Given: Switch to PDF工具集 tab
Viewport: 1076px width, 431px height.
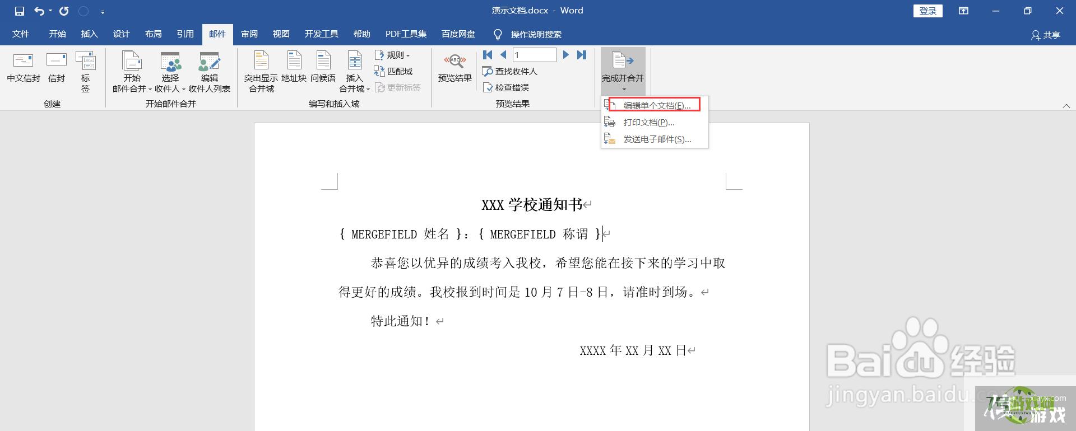Looking at the screenshot, I should 406,34.
